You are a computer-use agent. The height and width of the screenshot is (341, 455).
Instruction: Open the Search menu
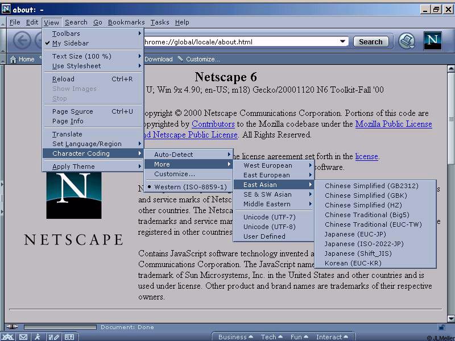click(x=76, y=22)
